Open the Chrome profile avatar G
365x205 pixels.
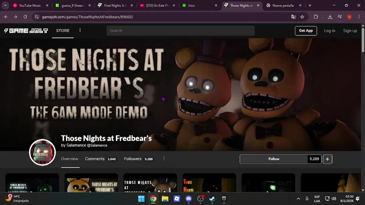pos(349,17)
